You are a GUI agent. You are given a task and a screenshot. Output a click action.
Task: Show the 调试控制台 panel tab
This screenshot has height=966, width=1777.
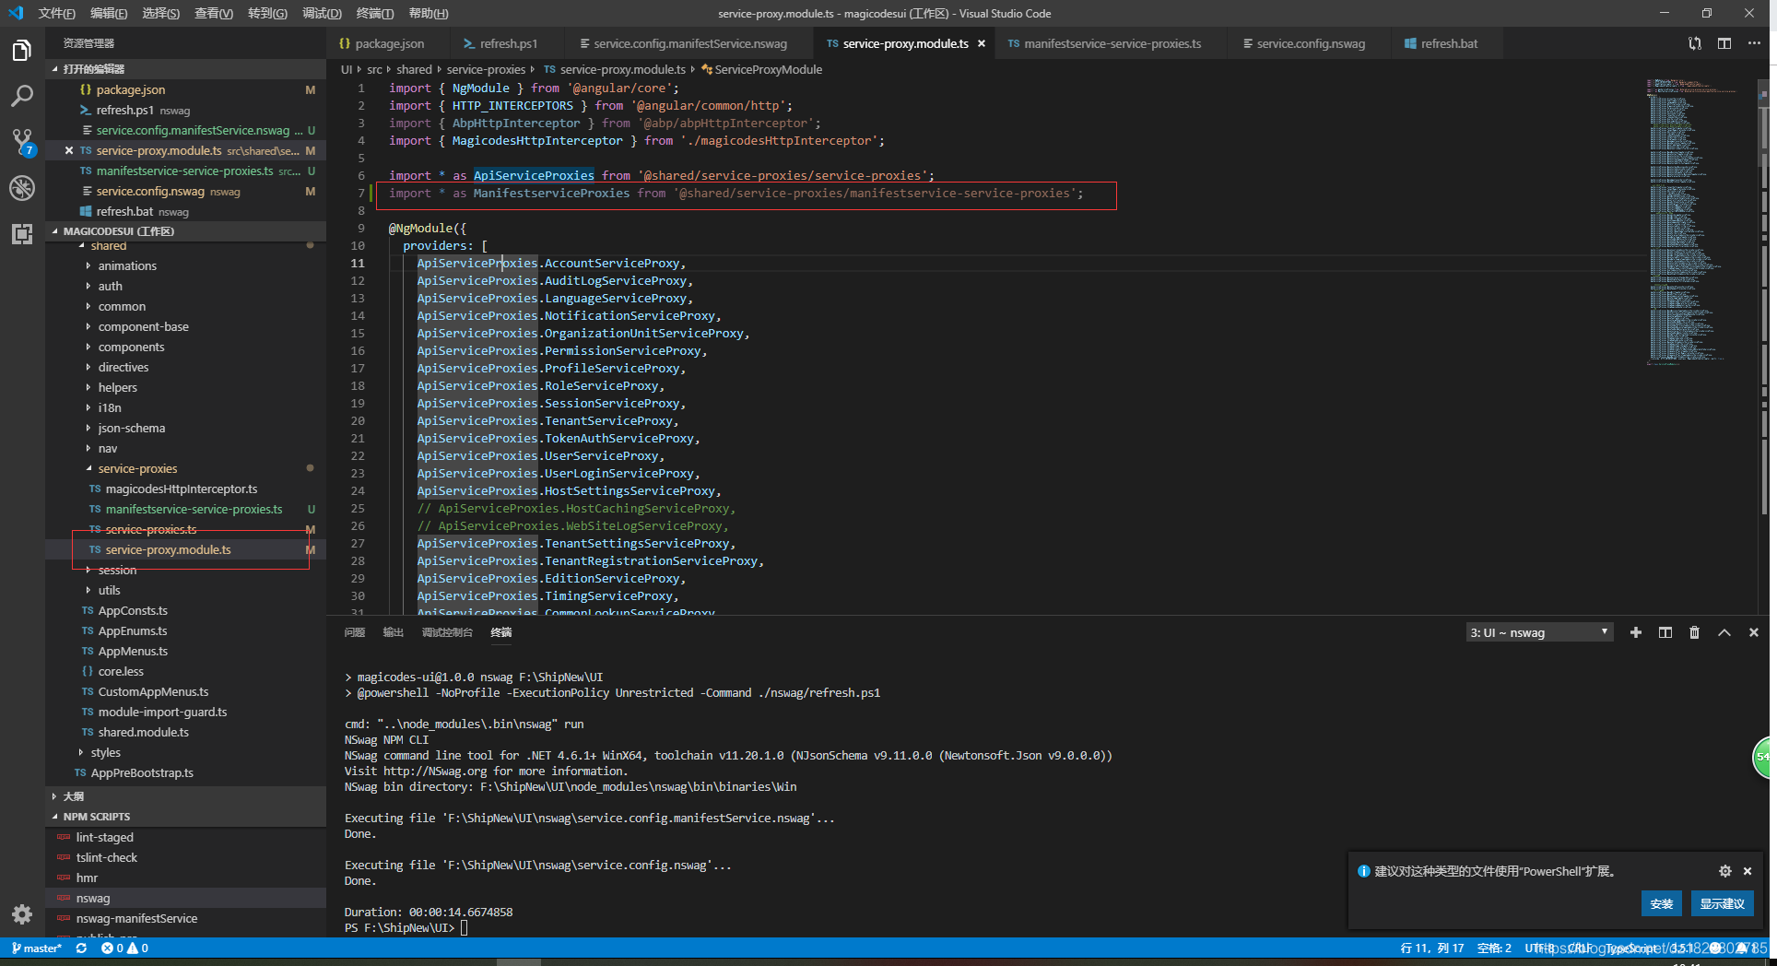[447, 632]
